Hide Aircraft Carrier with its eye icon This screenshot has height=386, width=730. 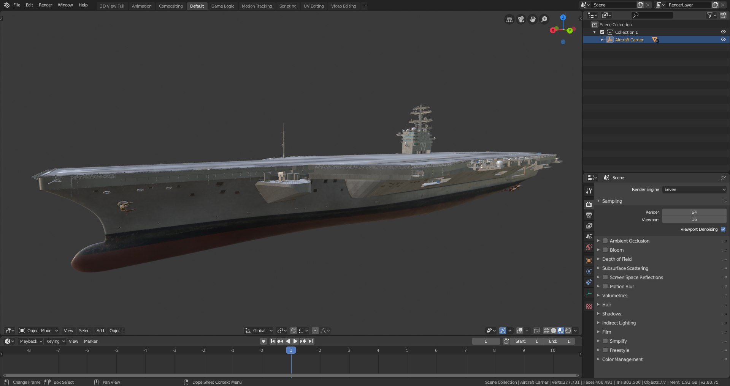[723, 39]
